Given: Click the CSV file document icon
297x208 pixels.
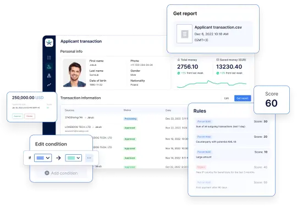Looking at the screenshot, I should [184, 34].
